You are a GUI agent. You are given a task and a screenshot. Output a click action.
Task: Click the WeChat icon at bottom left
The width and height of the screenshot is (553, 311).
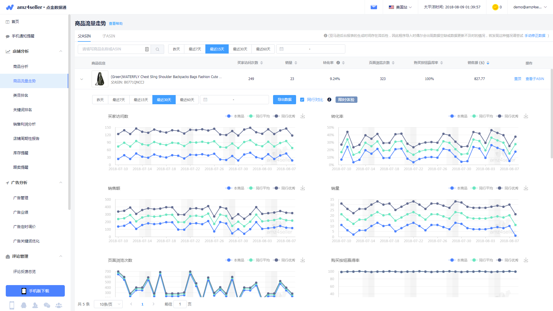[47, 305]
